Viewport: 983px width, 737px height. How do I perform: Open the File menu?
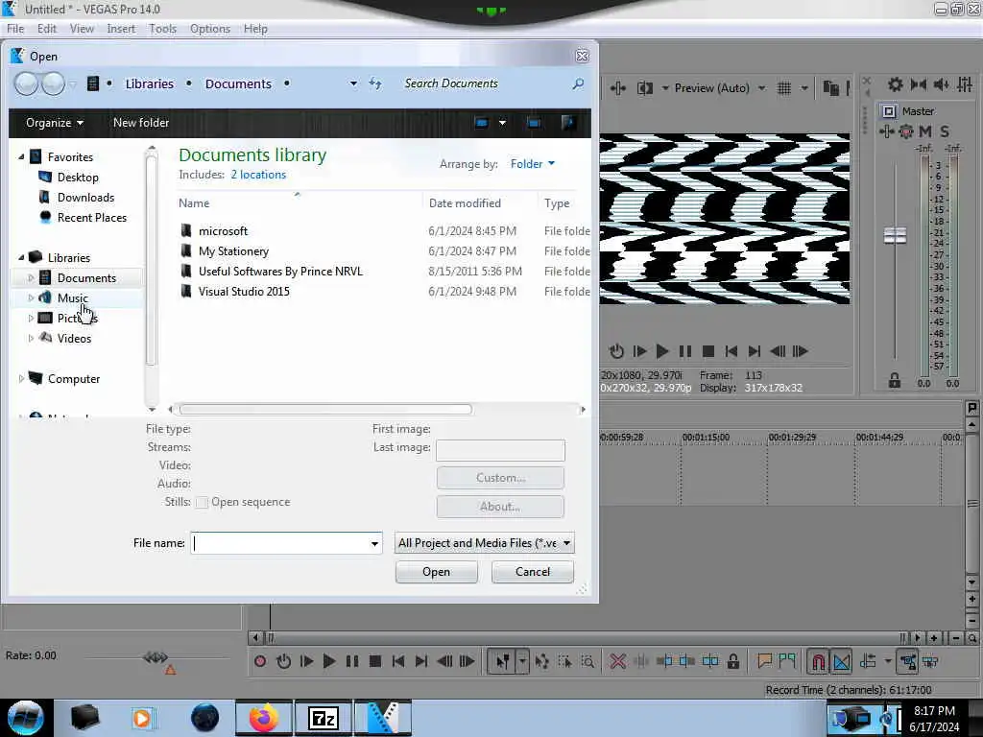[x=15, y=29]
